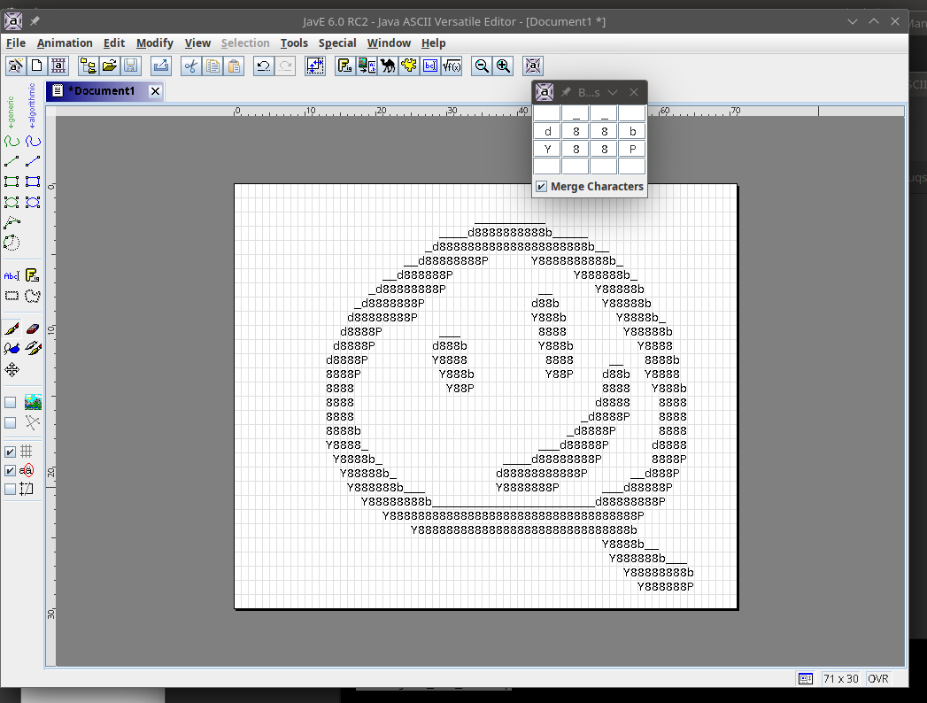
Task: Select the 'Y' brush cell
Action: 547,149
